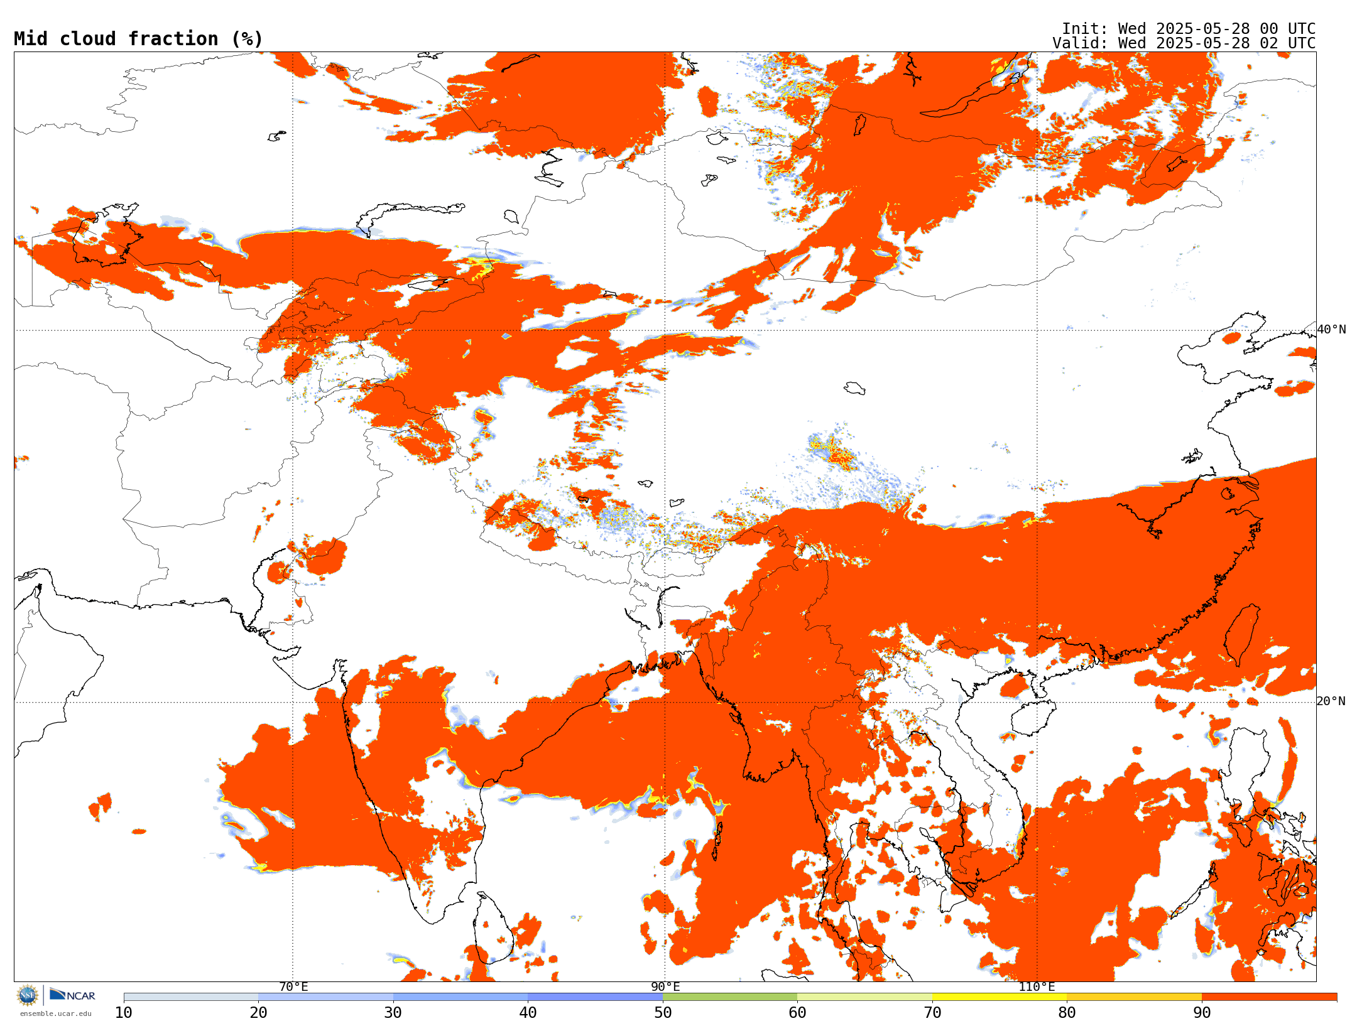Click the 20°N latitude label

tap(1331, 701)
